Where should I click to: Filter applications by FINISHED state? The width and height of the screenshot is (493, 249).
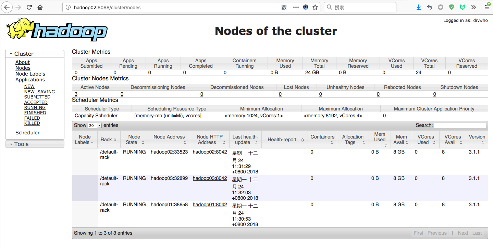[x=35, y=113]
